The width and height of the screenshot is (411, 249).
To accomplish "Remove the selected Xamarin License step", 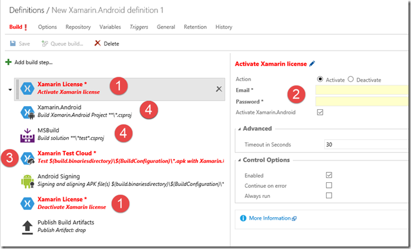I will [219, 89].
